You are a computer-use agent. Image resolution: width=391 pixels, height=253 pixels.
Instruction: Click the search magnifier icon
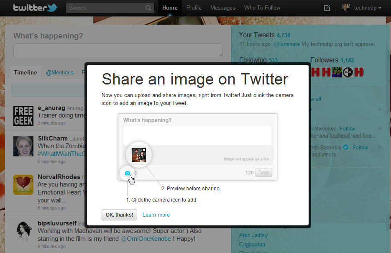click(148, 8)
